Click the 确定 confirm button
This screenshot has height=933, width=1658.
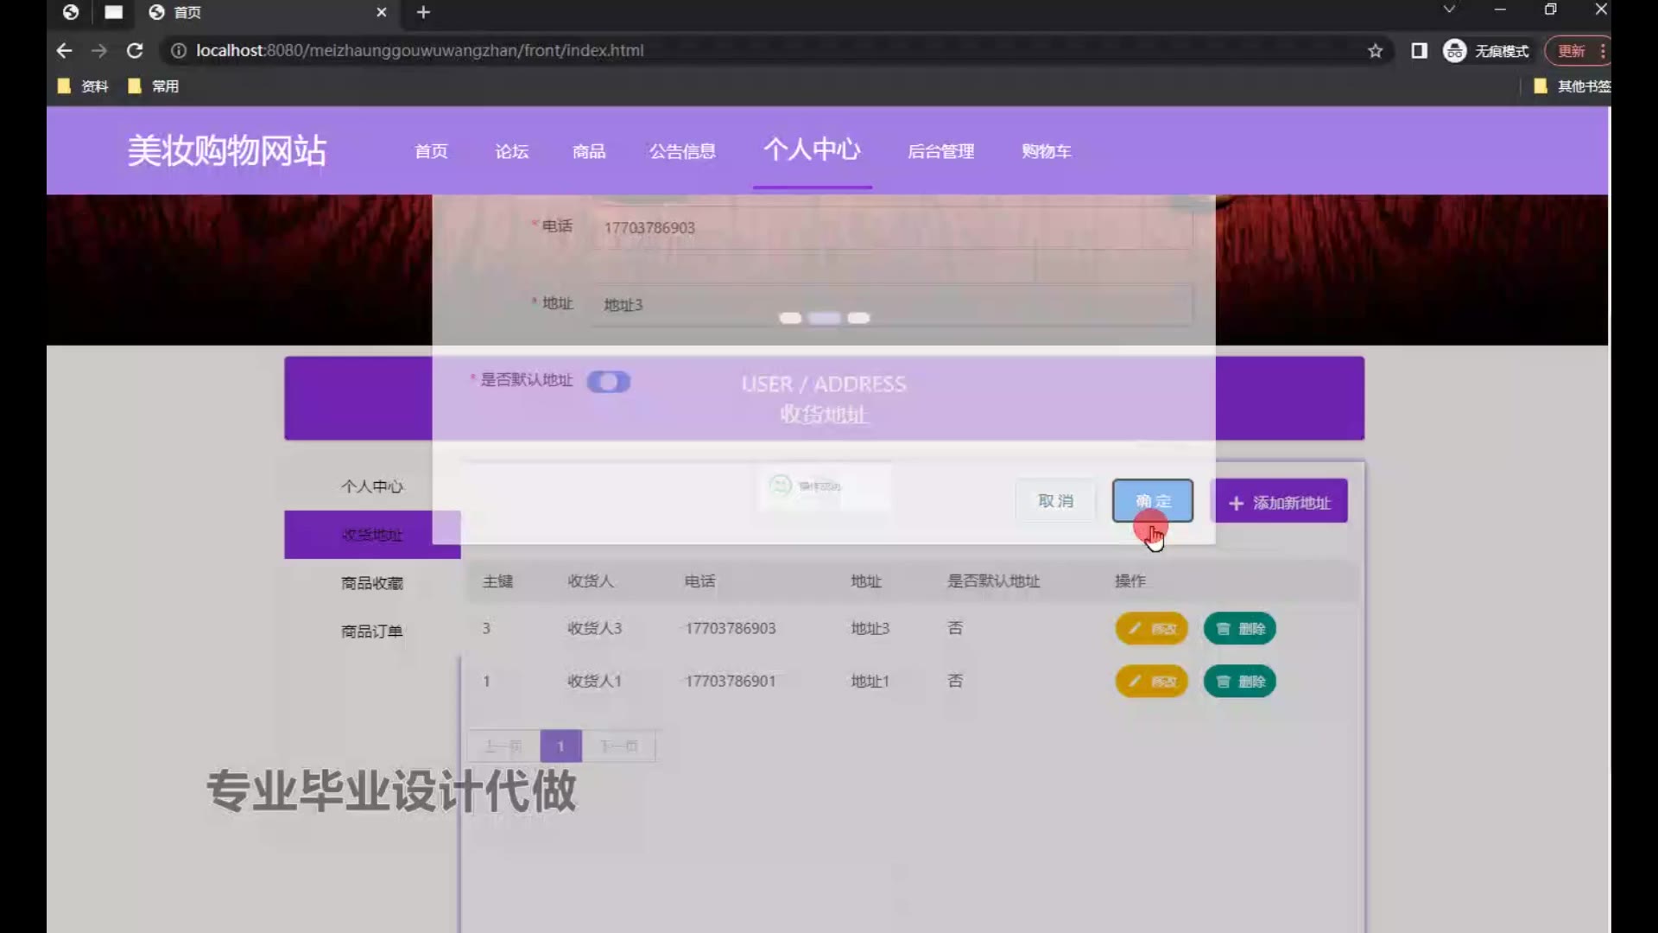coord(1152,501)
